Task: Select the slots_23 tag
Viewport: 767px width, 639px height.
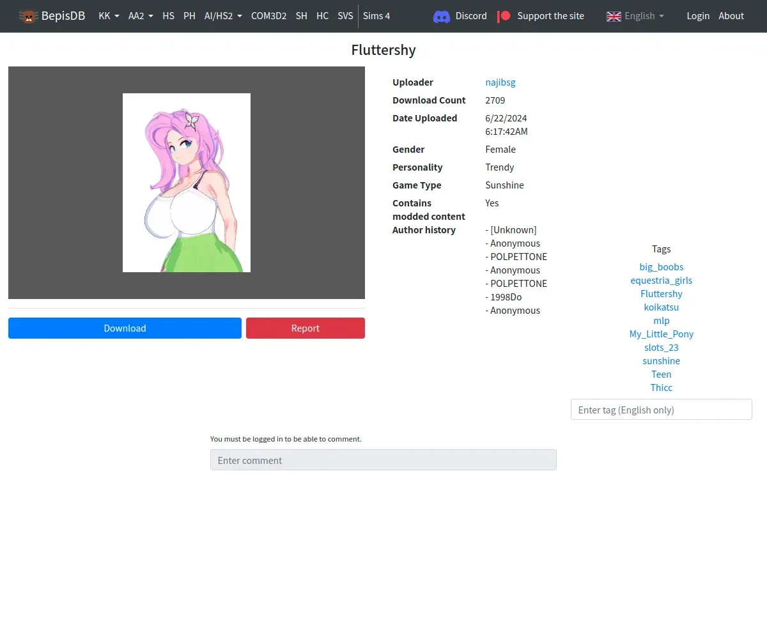Action: click(662, 347)
